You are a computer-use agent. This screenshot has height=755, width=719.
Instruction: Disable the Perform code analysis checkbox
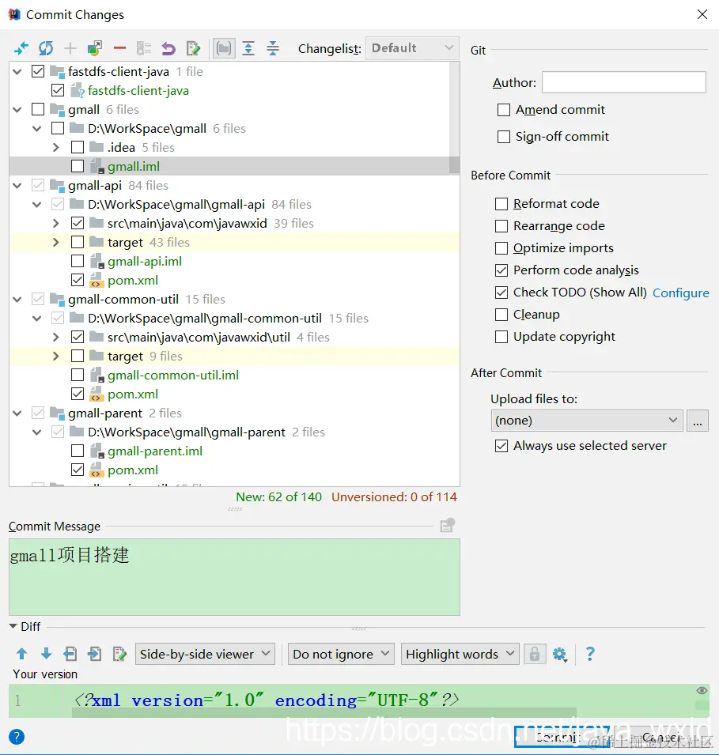tap(501, 270)
